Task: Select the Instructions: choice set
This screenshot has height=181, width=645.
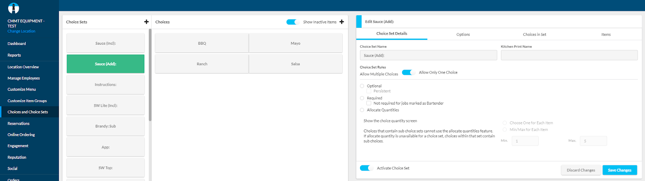Action: point(106,85)
